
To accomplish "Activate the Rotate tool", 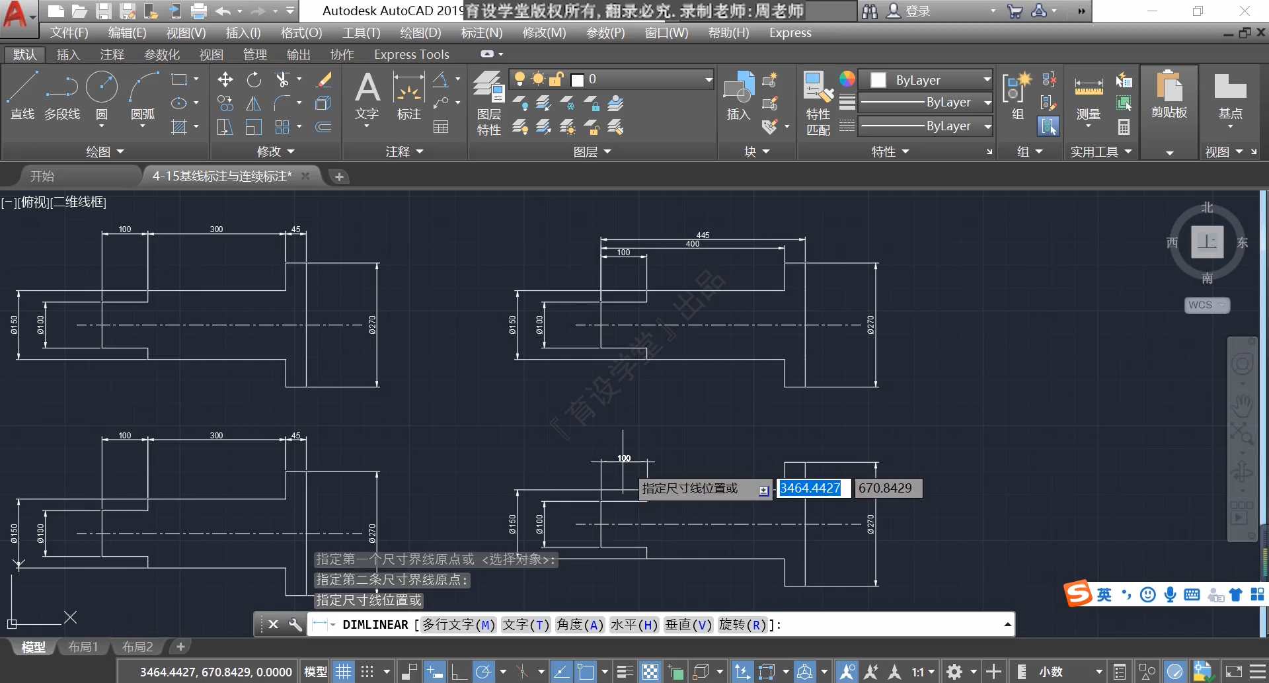I will pyautogui.click(x=254, y=80).
